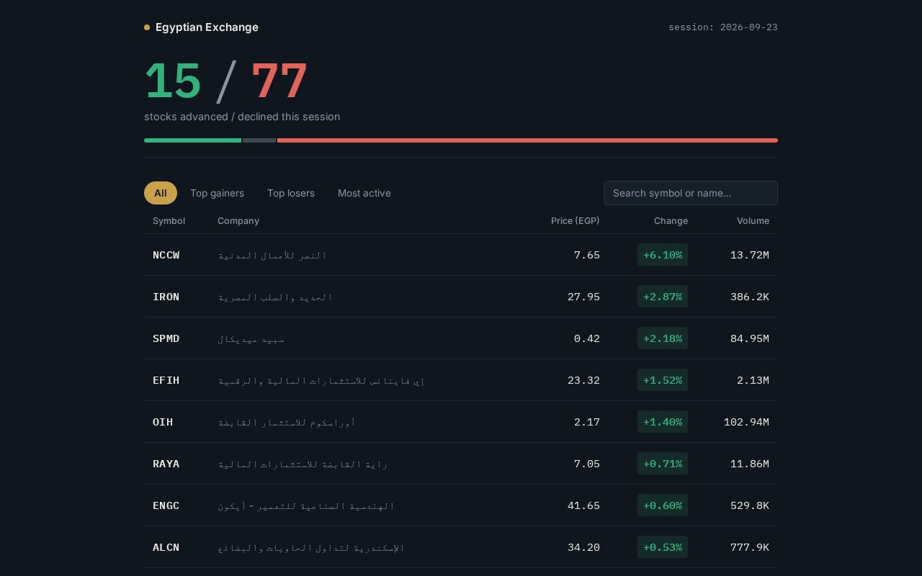
Task: Click the yellow dot beside Egyptian Exchange
Action: pyautogui.click(x=147, y=27)
